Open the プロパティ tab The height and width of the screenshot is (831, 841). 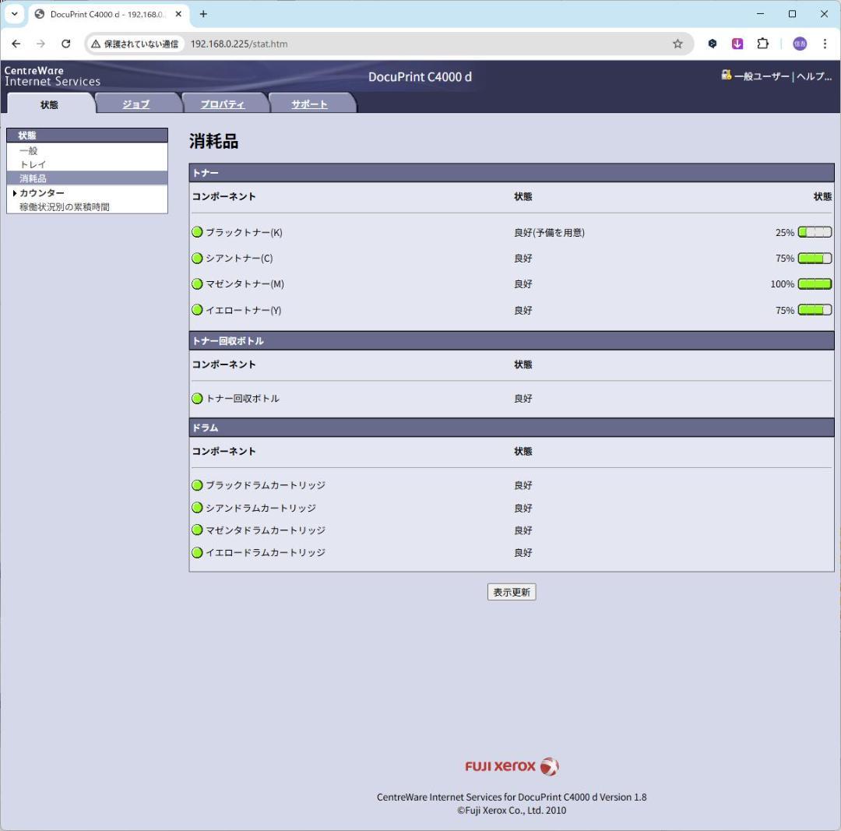point(223,104)
